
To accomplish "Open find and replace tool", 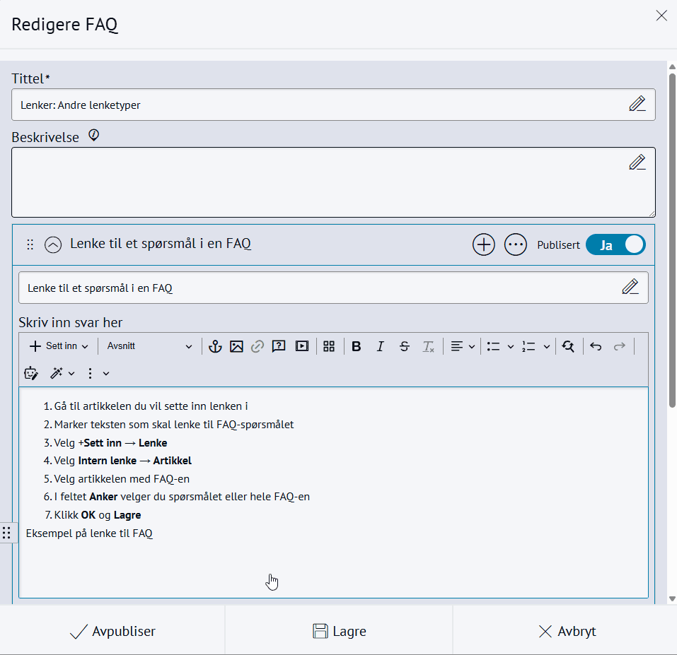I will tap(568, 346).
